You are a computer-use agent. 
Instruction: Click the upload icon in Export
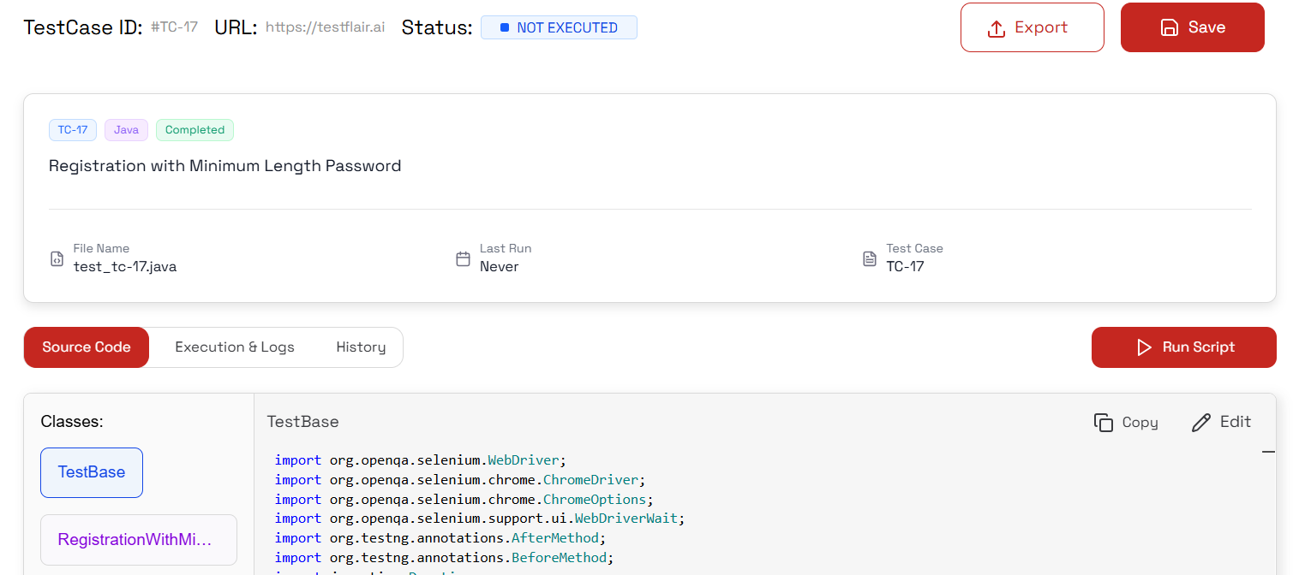pos(996,28)
